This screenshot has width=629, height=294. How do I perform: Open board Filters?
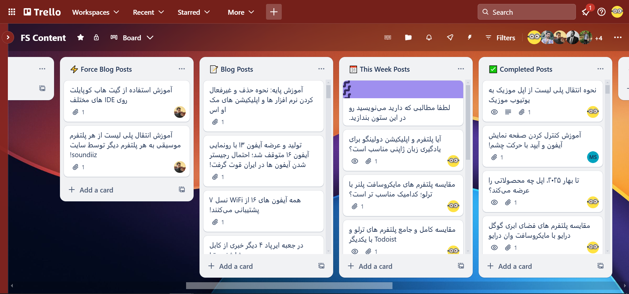pyautogui.click(x=501, y=38)
